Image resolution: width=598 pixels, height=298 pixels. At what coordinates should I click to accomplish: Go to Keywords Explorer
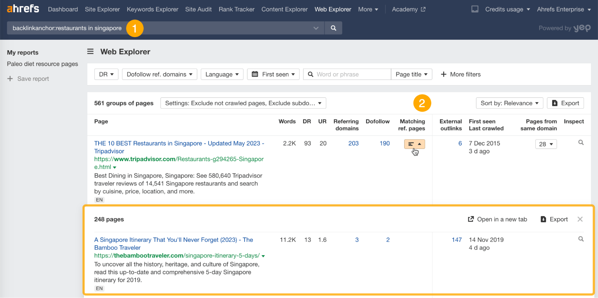(x=153, y=9)
